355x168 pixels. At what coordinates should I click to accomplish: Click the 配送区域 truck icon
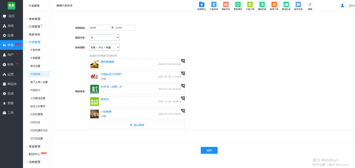pos(286,5)
